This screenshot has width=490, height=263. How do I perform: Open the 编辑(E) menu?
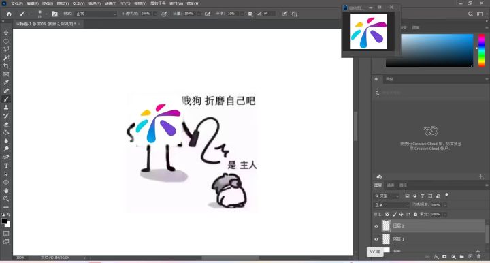click(33, 4)
